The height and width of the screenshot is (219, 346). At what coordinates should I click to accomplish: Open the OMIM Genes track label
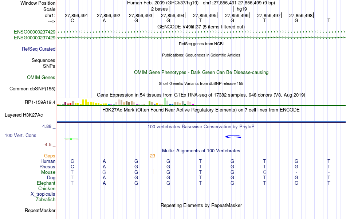41,78
